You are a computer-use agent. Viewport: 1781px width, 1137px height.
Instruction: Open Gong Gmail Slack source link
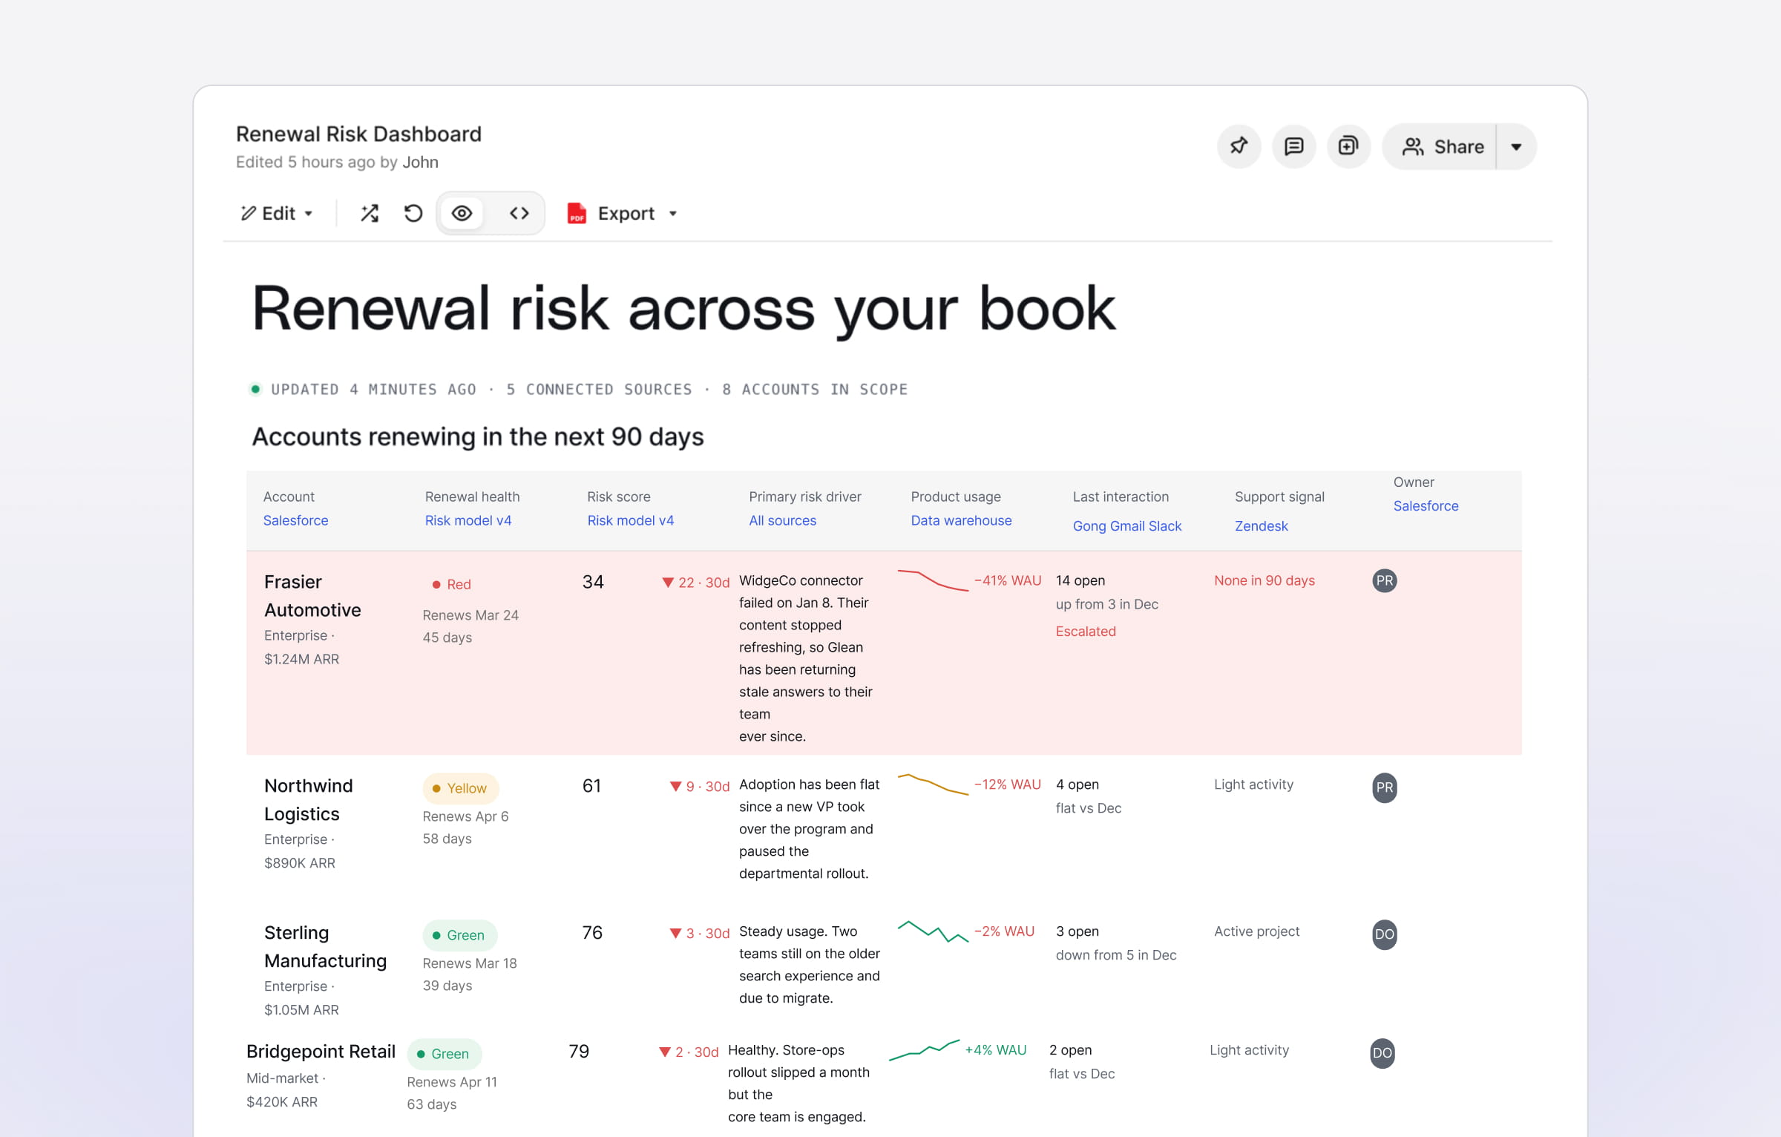click(x=1126, y=525)
